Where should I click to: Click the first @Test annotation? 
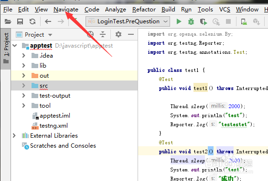[x=166, y=79]
